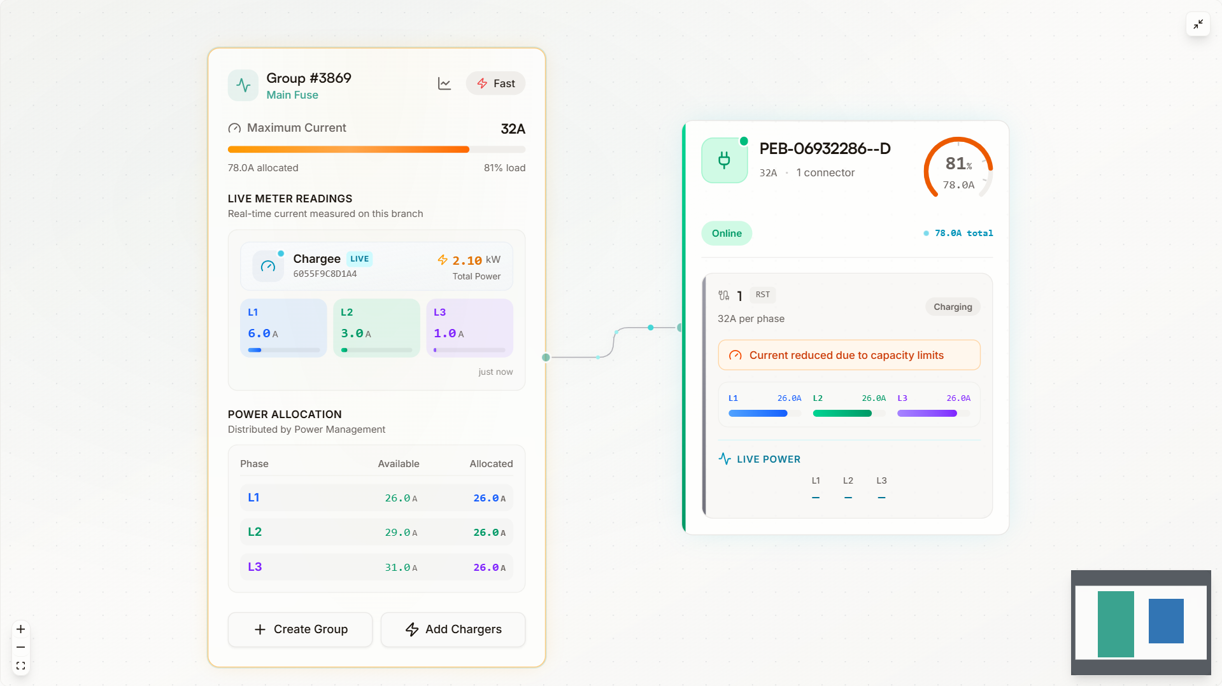
Task: Click the waveform icon on Group #3869 header
Action: click(243, 85)
